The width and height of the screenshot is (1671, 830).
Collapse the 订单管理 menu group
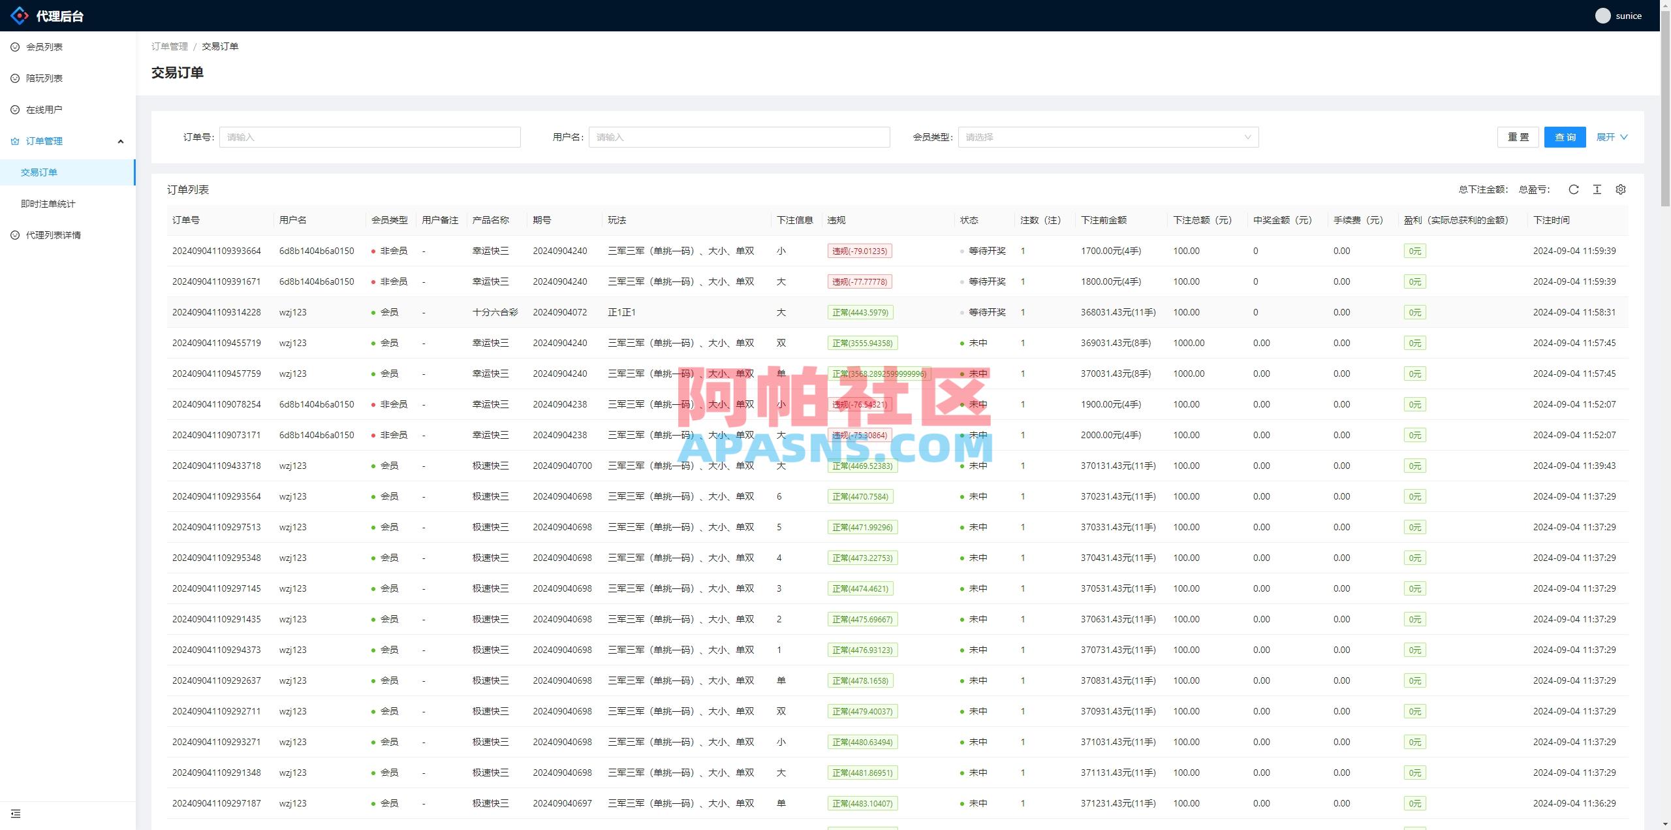tap(121, 141)
